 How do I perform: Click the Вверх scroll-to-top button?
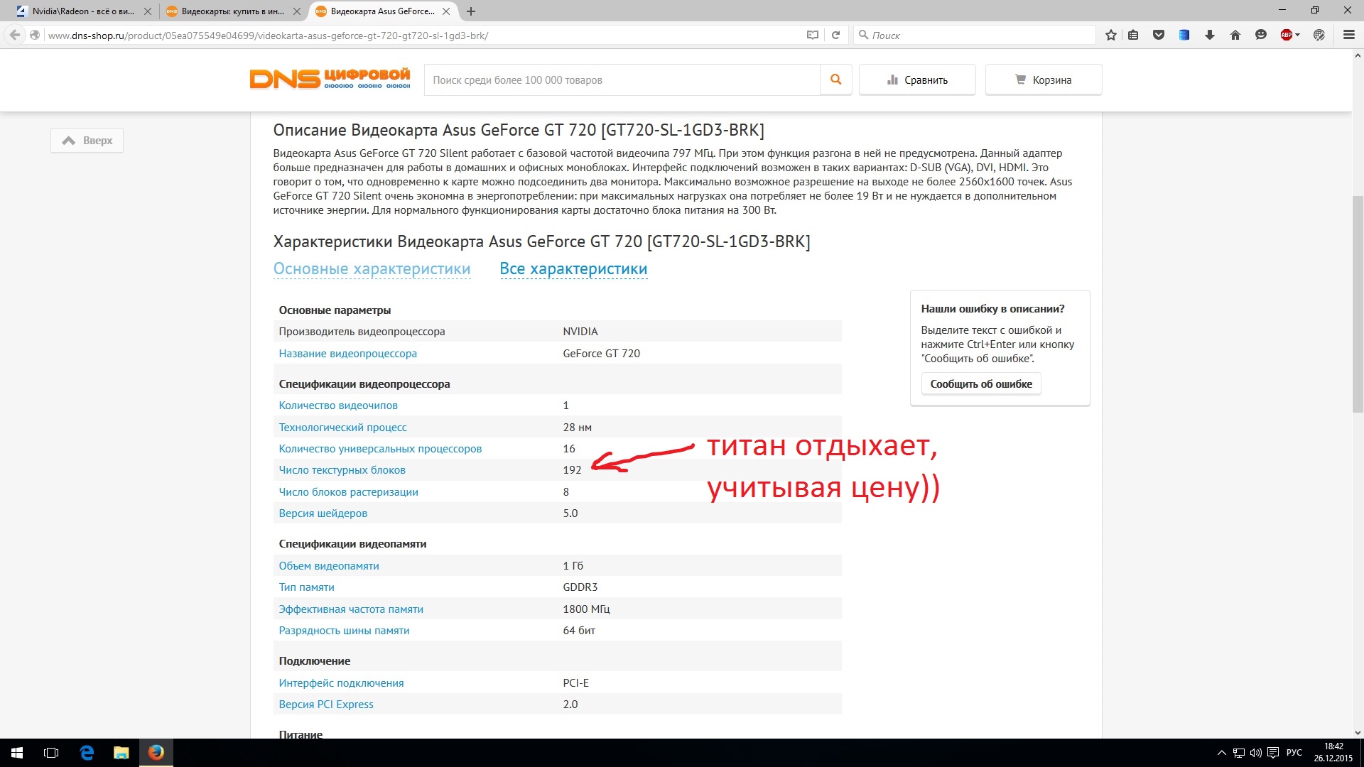point(87,141)
